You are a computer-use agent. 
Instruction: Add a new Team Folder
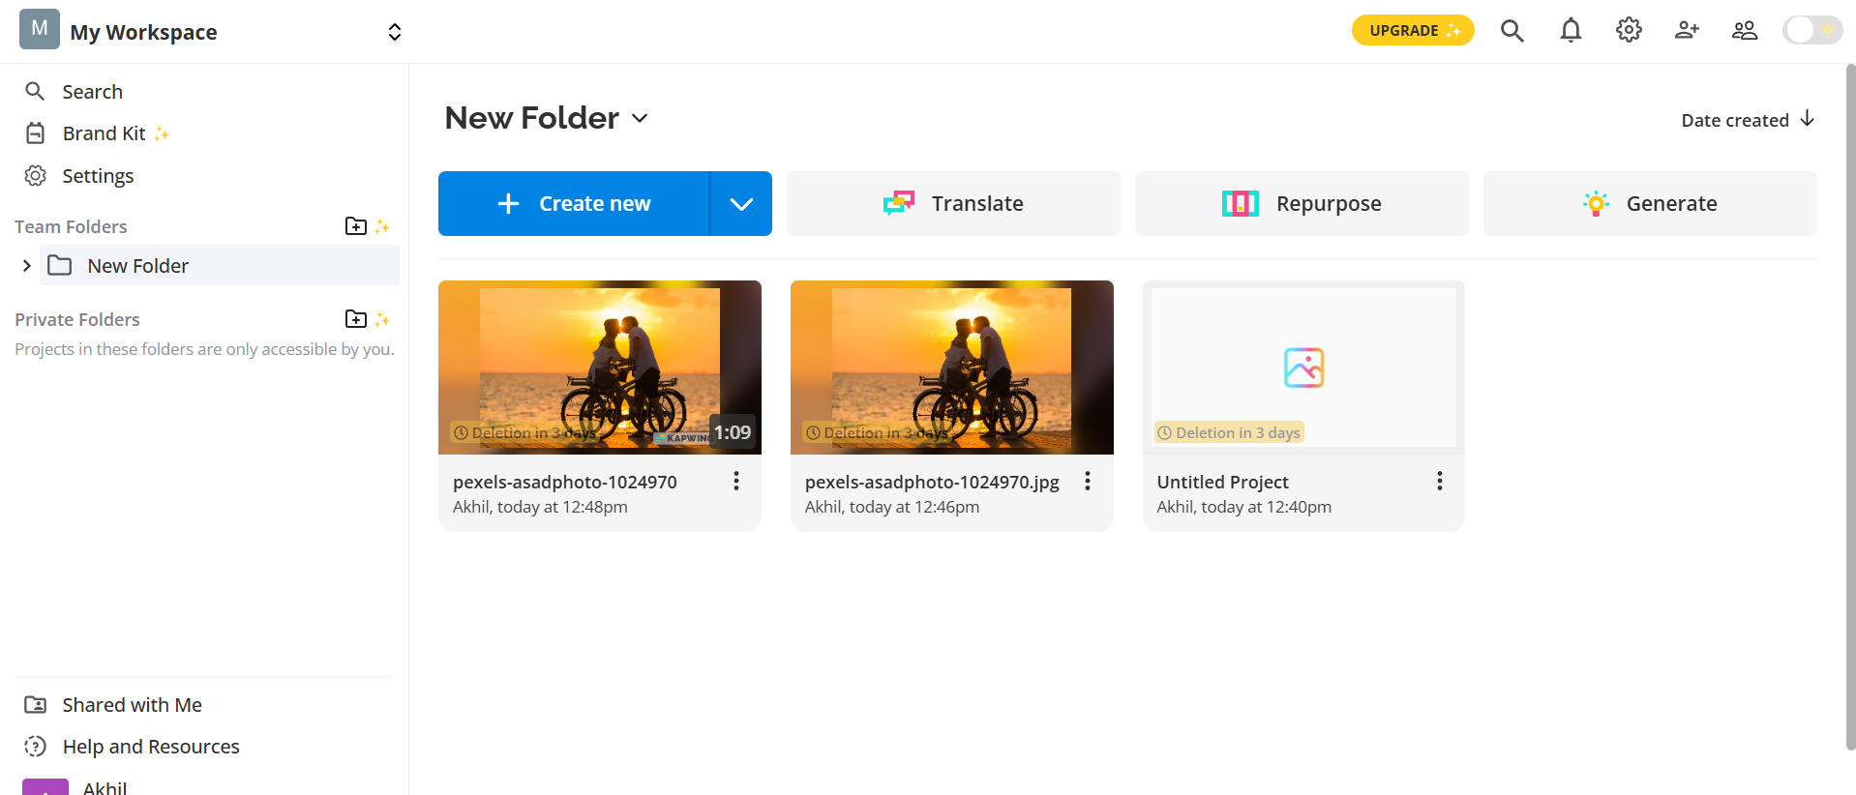click(x=356, y=226)
